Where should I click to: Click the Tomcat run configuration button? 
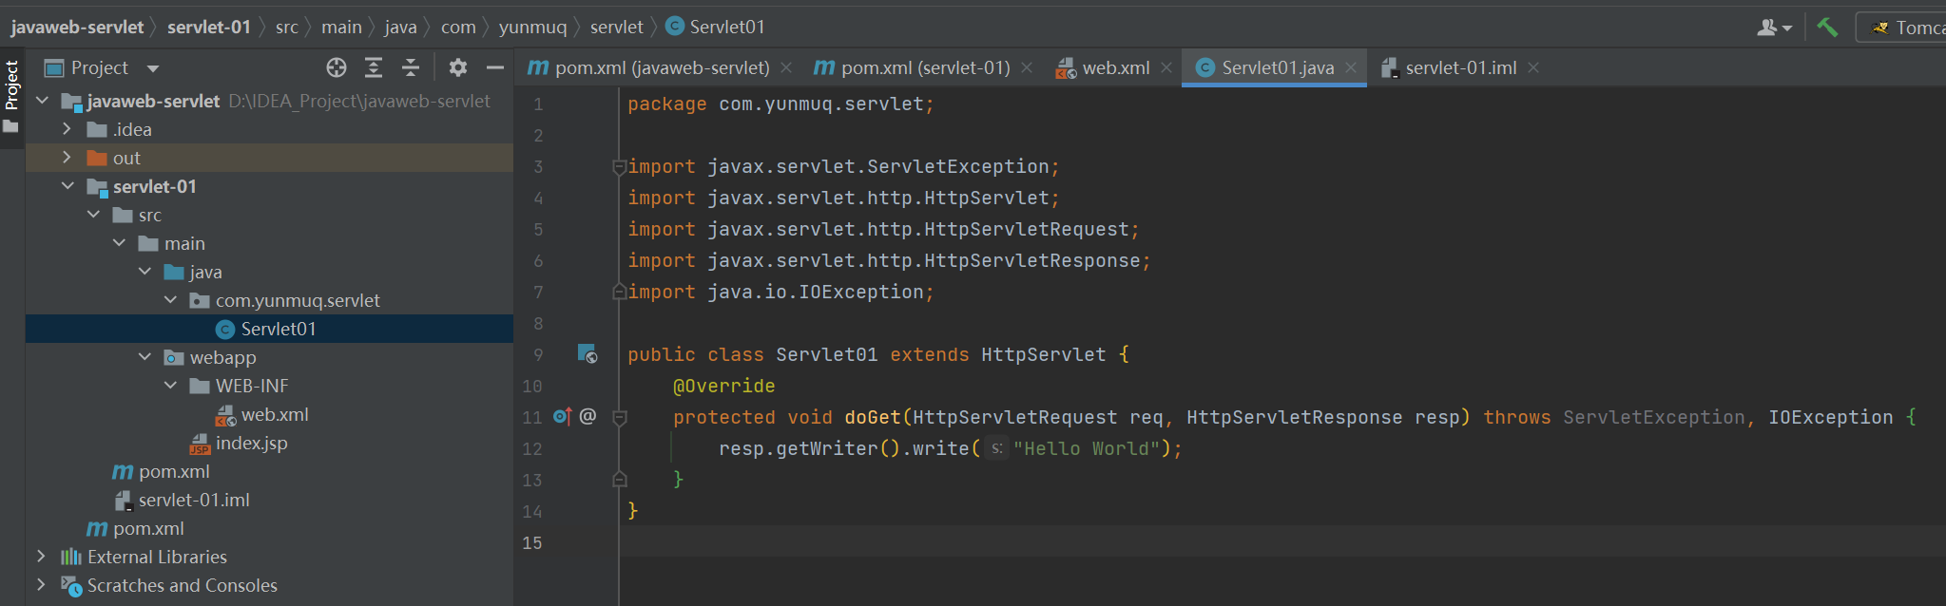(1907, 28)
